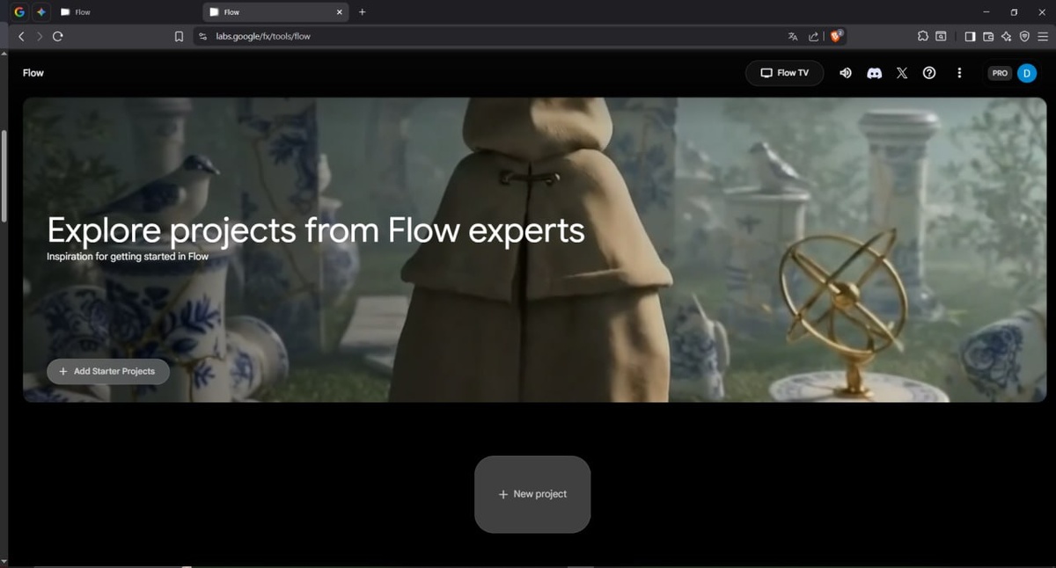Open the Brave Wallet icon

[988, 36]
